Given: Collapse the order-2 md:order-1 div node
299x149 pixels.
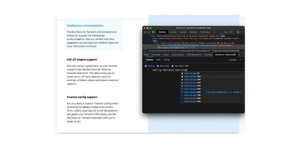Looking at the screenshot, I should [x=152, y=38].
